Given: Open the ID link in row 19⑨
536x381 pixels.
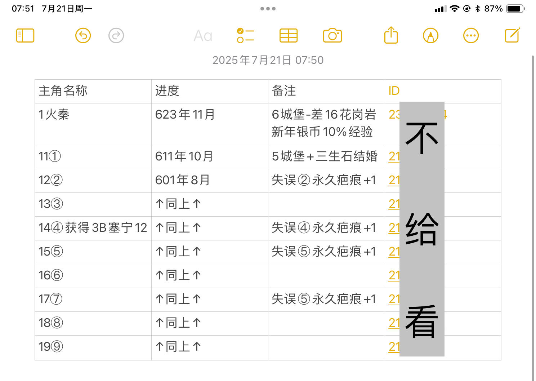Looking at the screenshot, I should (394, 347).
